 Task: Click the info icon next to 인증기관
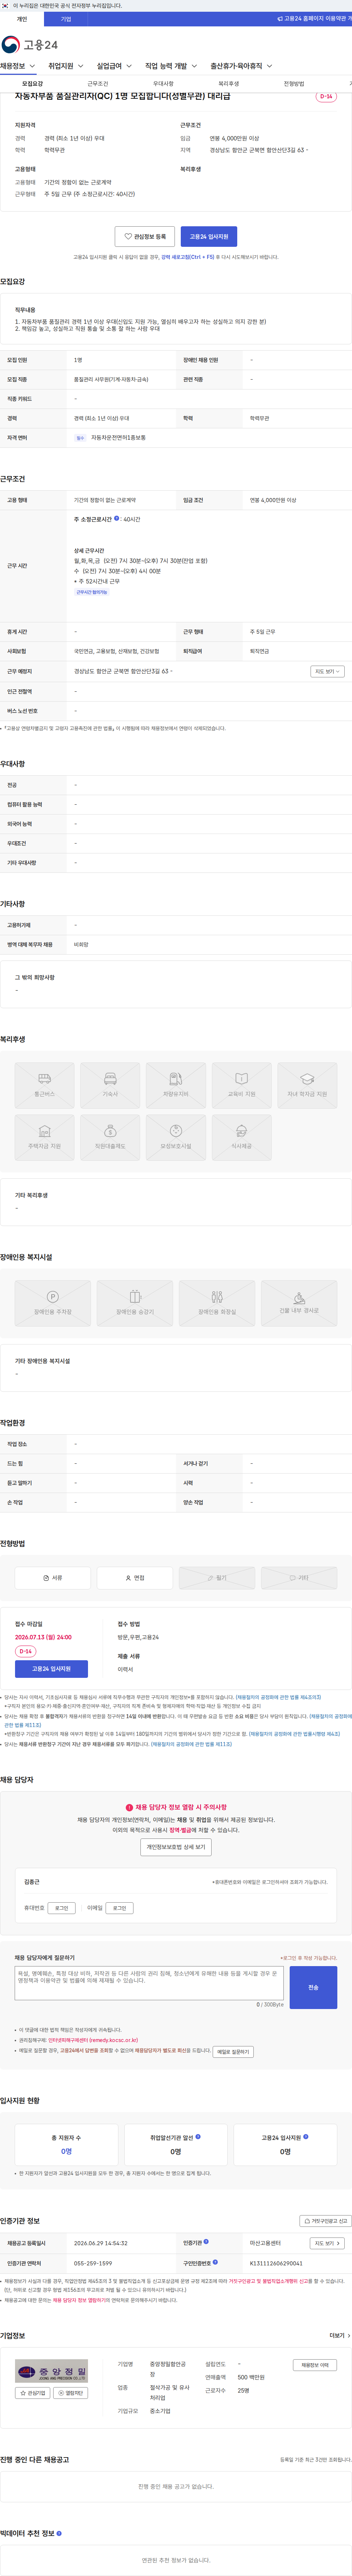coord(206,2242)
